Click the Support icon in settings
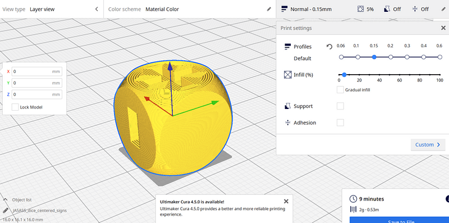The height and width of the screenshot is (223, 449). point(287,106)
